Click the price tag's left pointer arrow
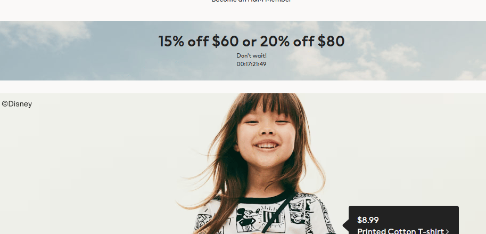Viewport: 486px width, 234px height. point(346,225)
